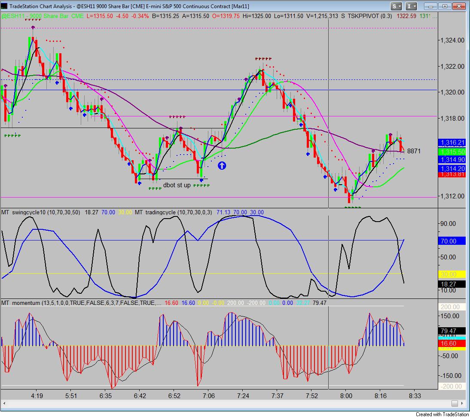
Task: Click the 18.27 black value tag
Action: (x=452, y=284)
